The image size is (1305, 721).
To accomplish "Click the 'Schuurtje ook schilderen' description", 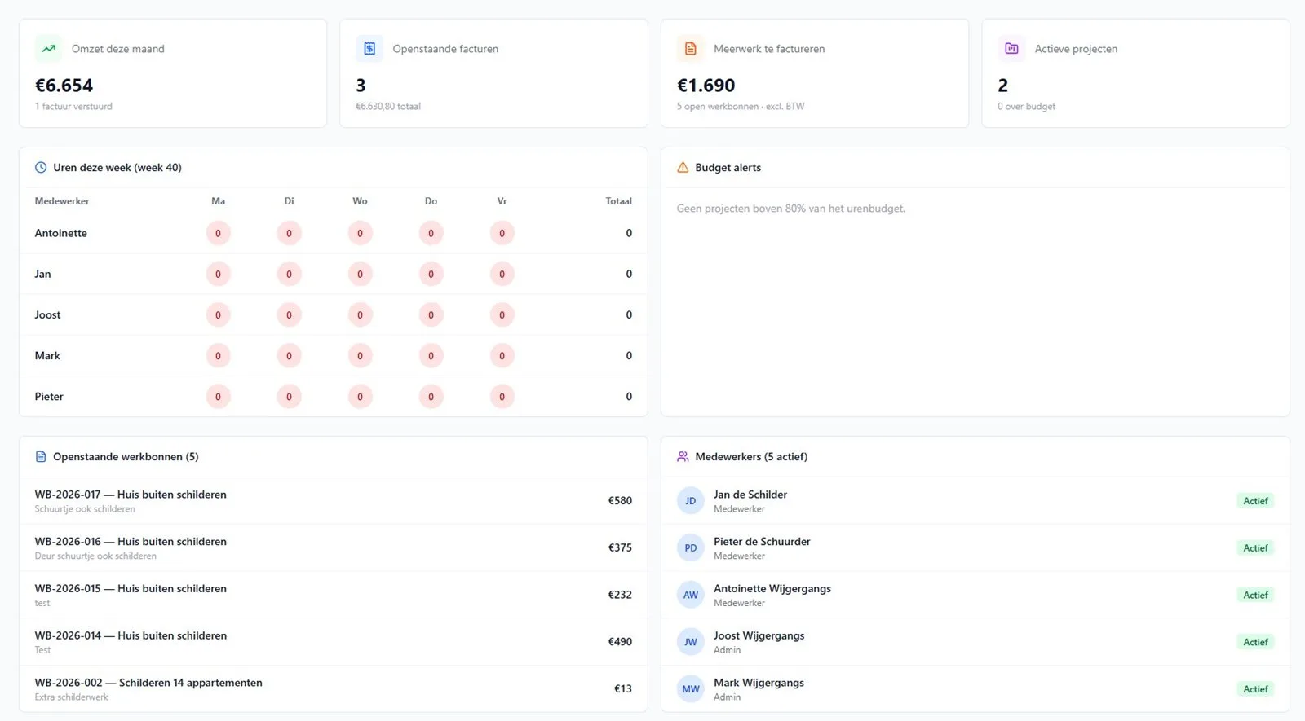I will tap(85, 509).
